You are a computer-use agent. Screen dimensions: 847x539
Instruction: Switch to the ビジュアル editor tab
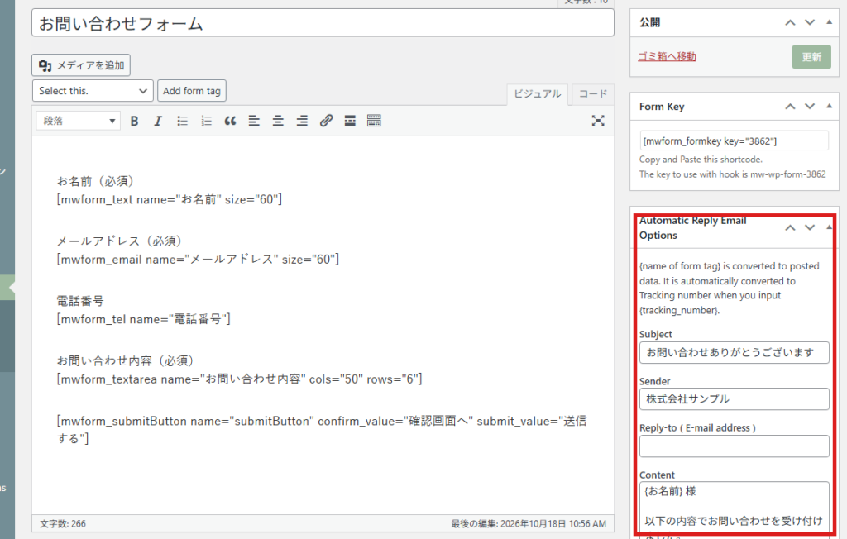(538, 94)
